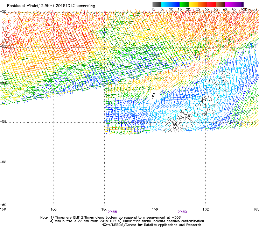Click the gray 0-5 knots color swatch
Image resolution: width=259 pixels, height=227 pixels.
click(157, 4)
